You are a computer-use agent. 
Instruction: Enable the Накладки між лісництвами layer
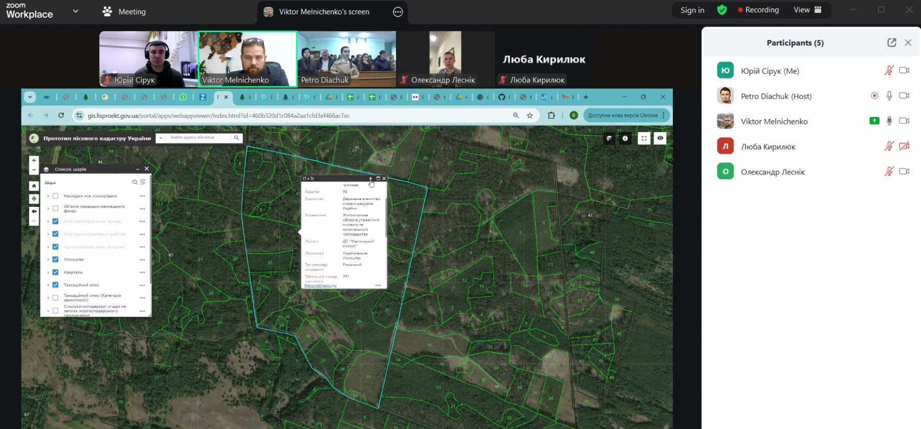point(55,196)
